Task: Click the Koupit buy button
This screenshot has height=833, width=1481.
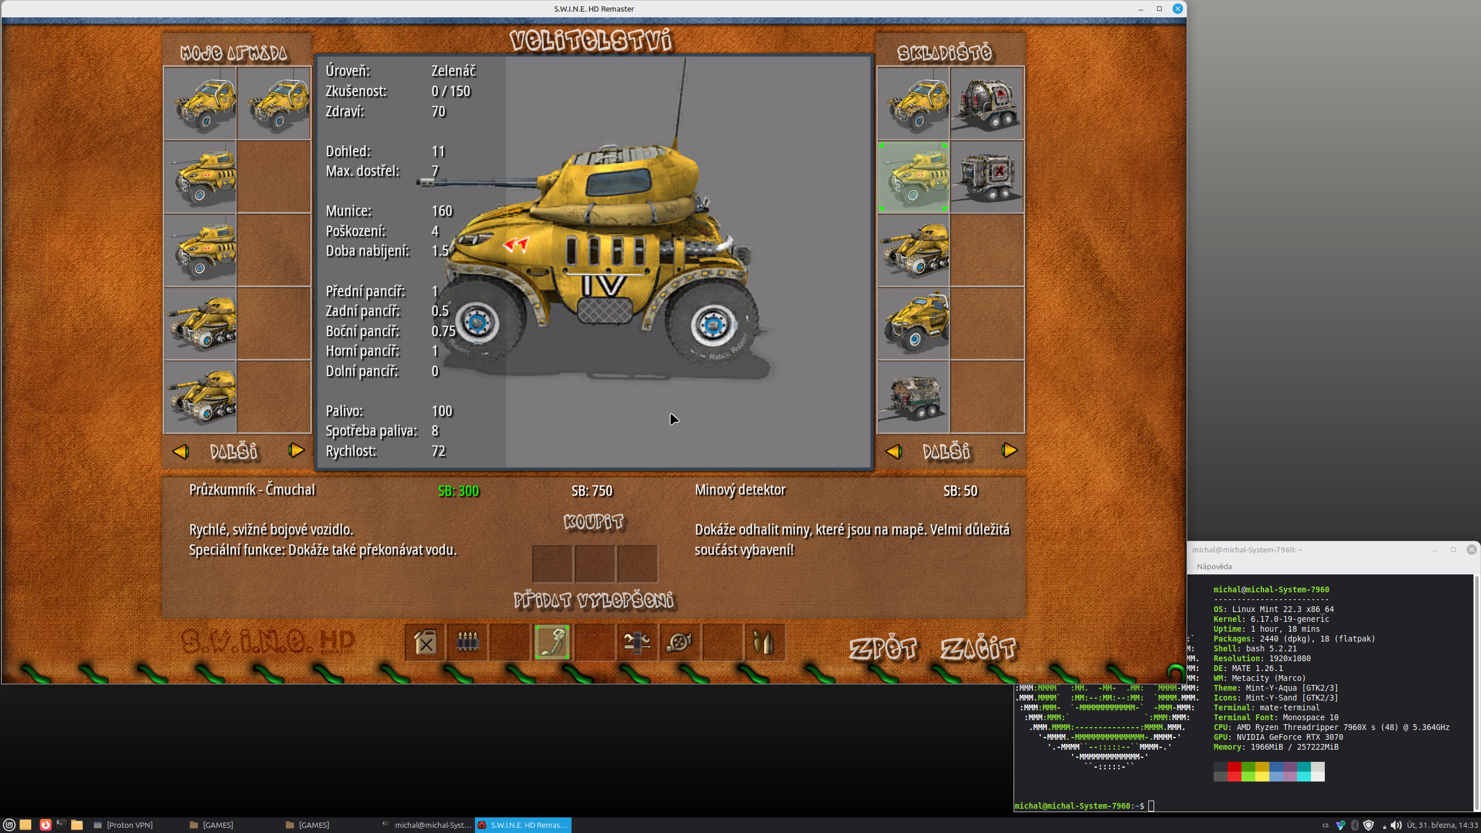Action: (x=594, y=522)
